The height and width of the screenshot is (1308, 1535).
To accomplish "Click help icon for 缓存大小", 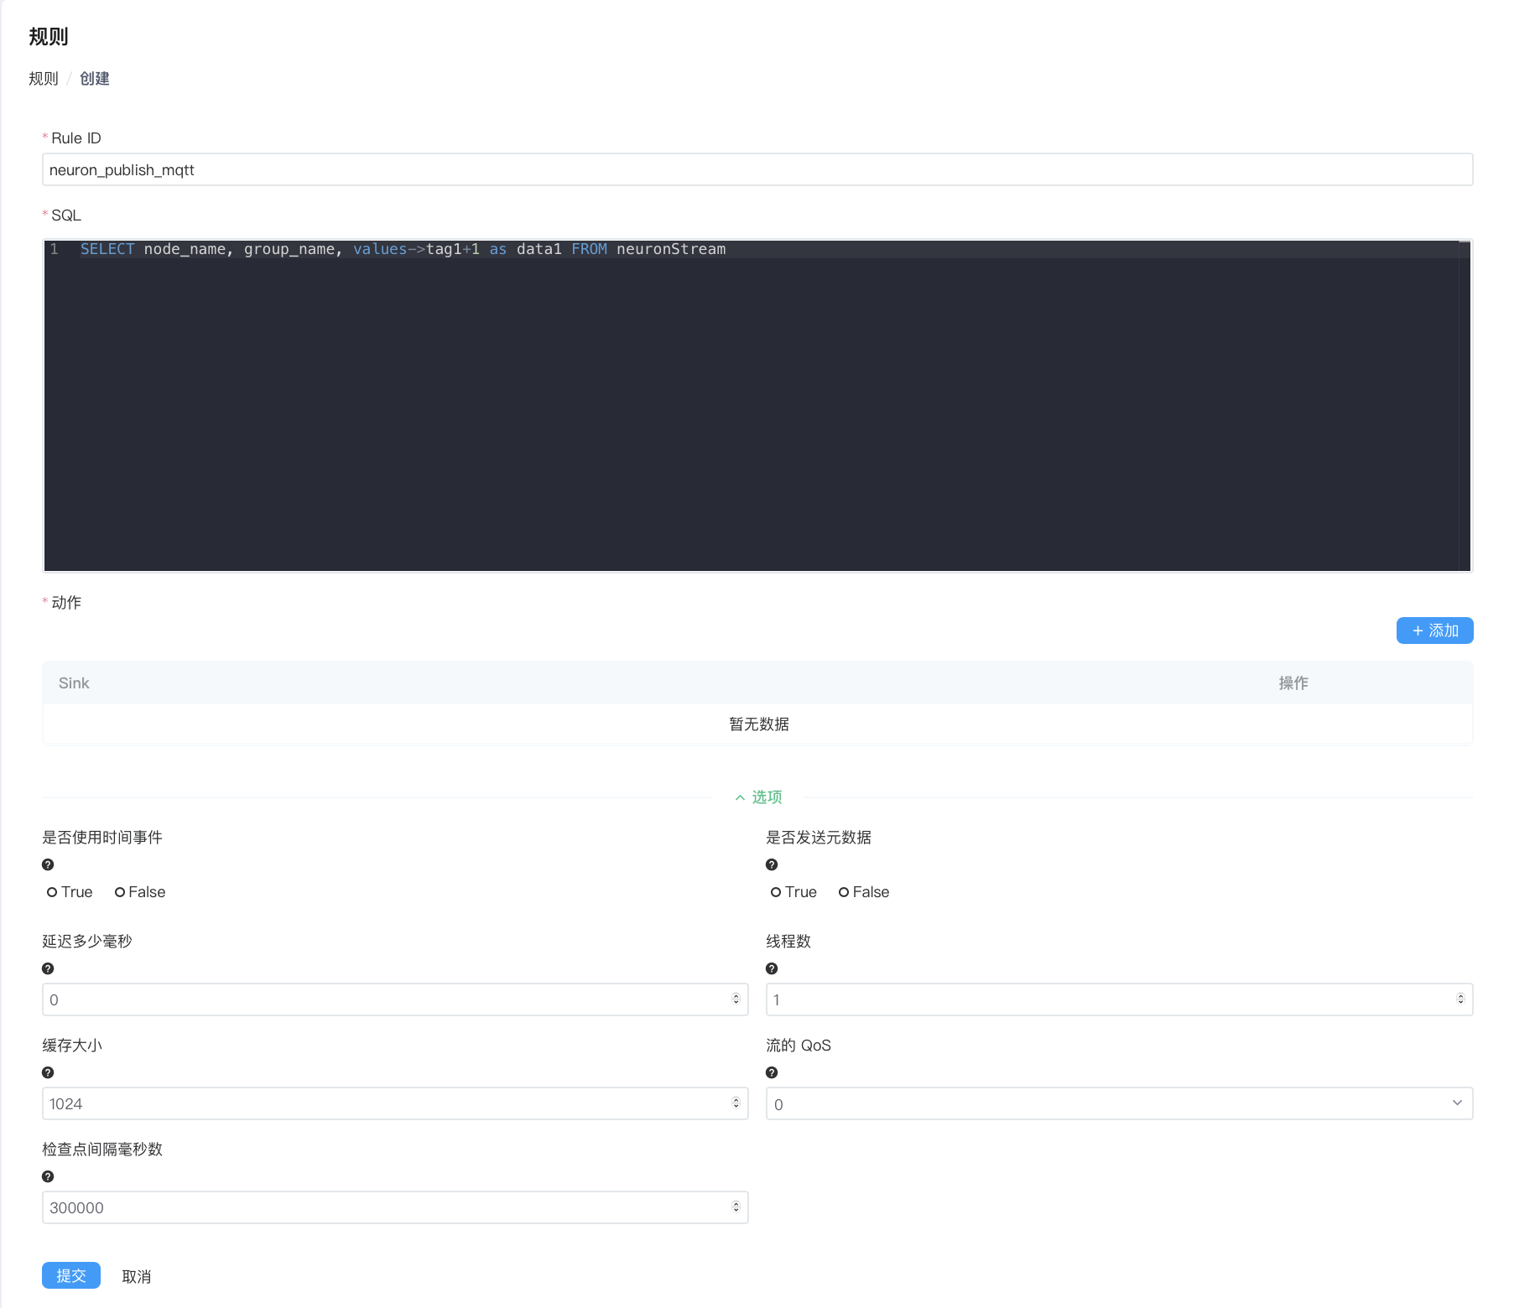I will coord(48,1072).
